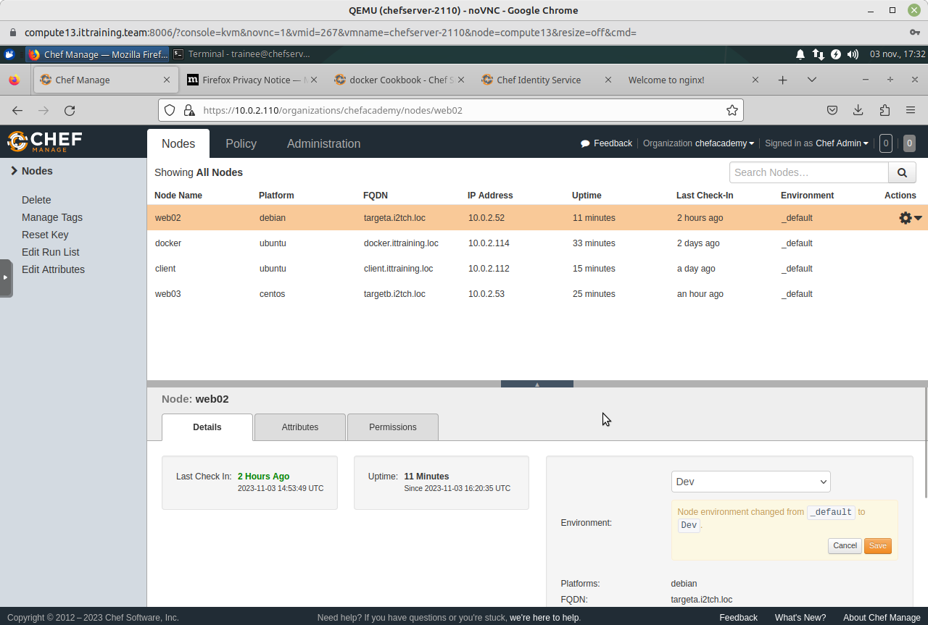The width and height of the screenshot is (928, 625).
Task: Open the Firefox downloads panel
Action: coord(858,110)
